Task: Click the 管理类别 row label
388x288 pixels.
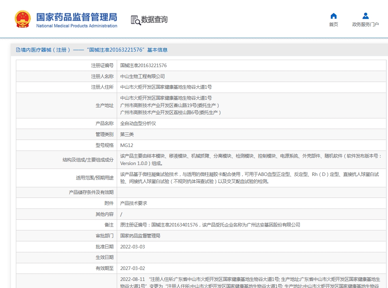Action: pos(104,134)
